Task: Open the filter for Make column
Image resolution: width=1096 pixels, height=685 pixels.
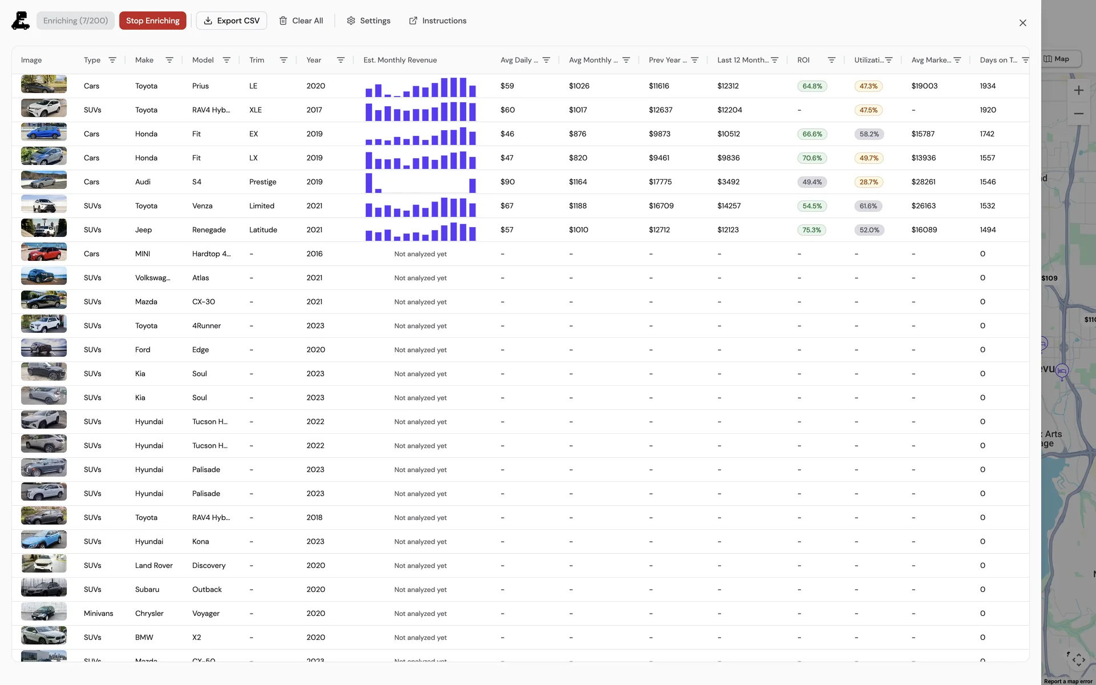Action: coord(170,60)
